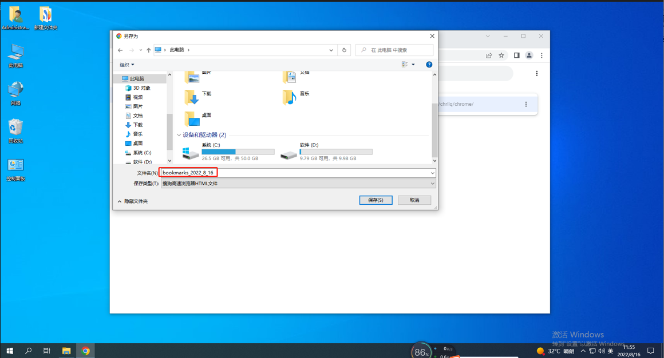Click the back arrow in Save dialog
The image size is (664, 358).
(x=120, y=50)
